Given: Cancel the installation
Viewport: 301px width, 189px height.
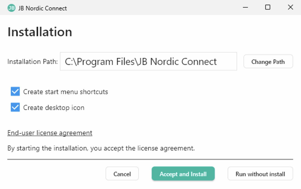Looking at the screenshot, I should click(122, 174).
